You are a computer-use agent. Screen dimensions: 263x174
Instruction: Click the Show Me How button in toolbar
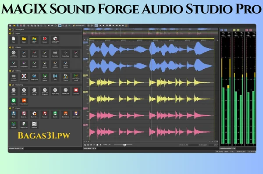(78, 26)
